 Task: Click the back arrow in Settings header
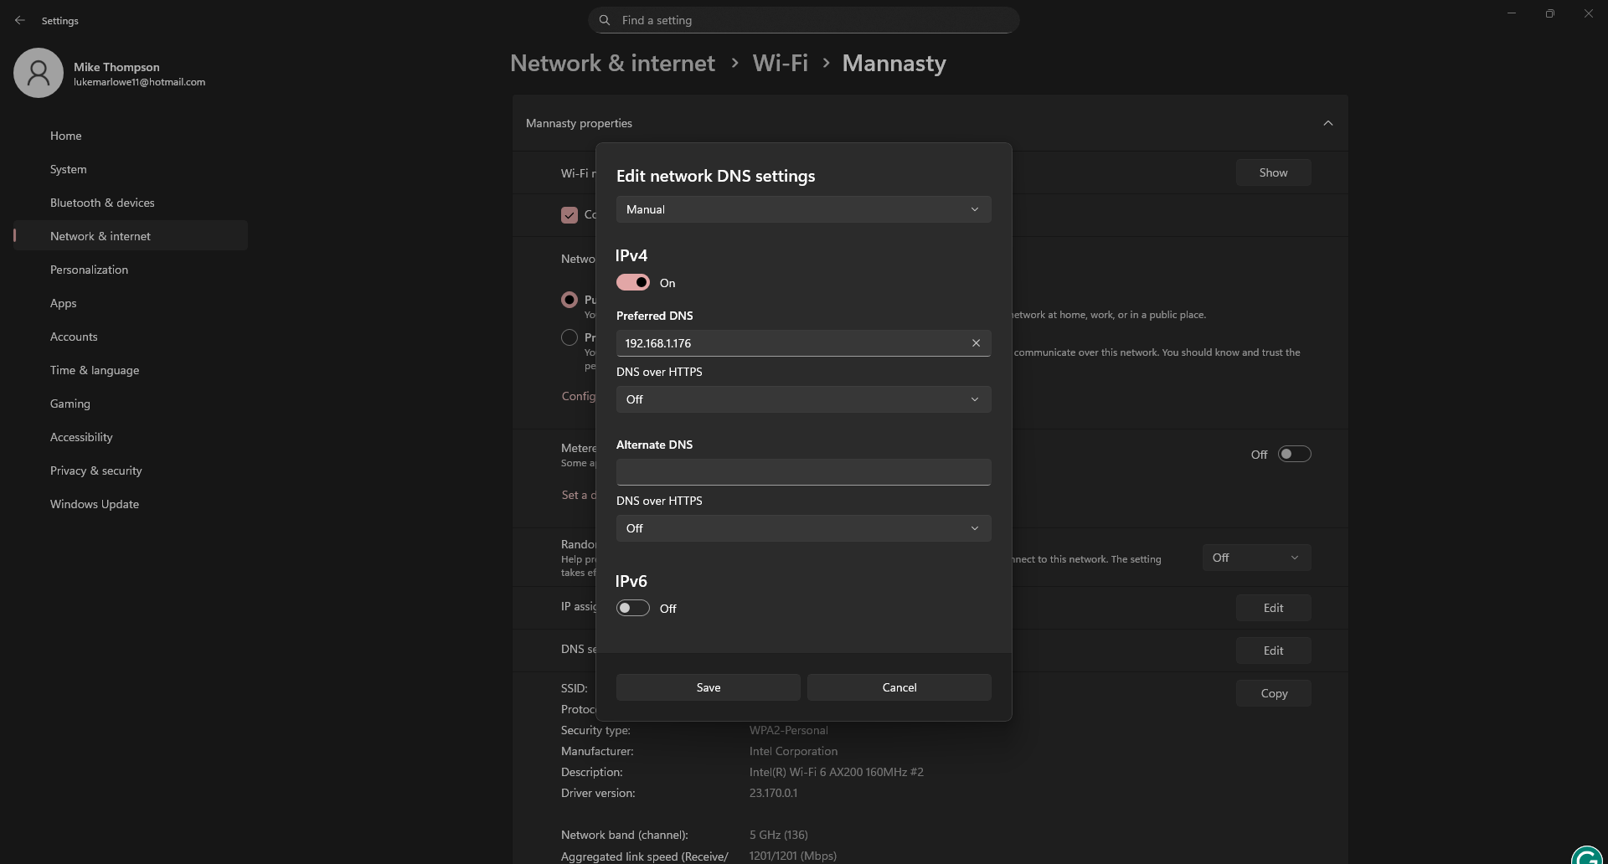coord(20,20)
